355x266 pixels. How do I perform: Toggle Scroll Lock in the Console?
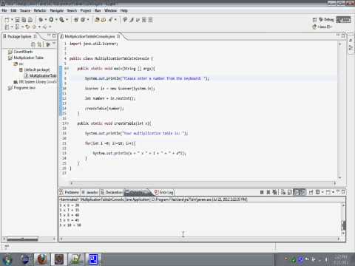tap(290, 192)
